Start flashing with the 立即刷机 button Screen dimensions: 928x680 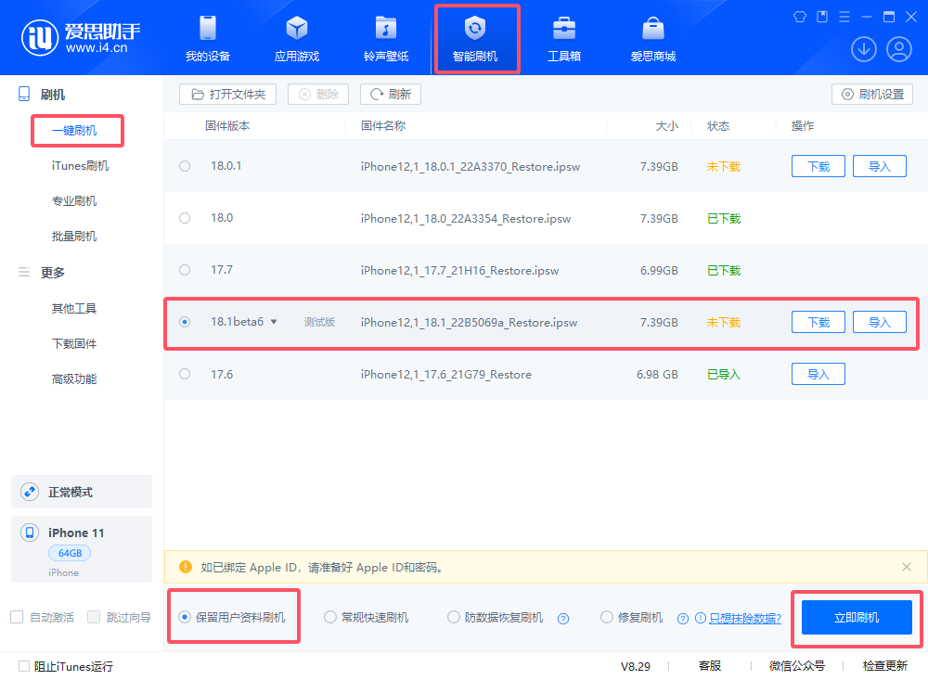[856, 616]
